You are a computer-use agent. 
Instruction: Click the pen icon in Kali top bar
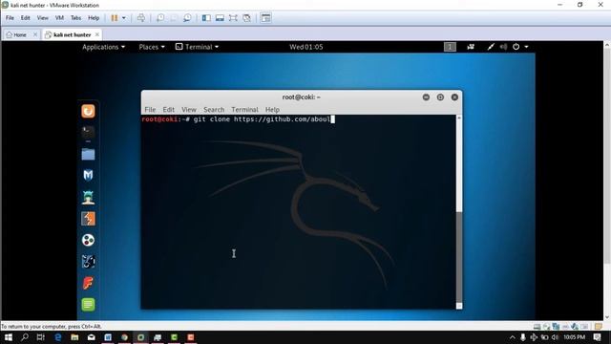[x=491, y=47]
